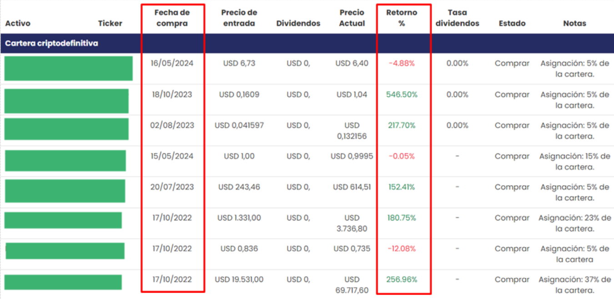Click the note Asignación: 15% de la cartera
The image size is (614, 299).
(575, 162)
